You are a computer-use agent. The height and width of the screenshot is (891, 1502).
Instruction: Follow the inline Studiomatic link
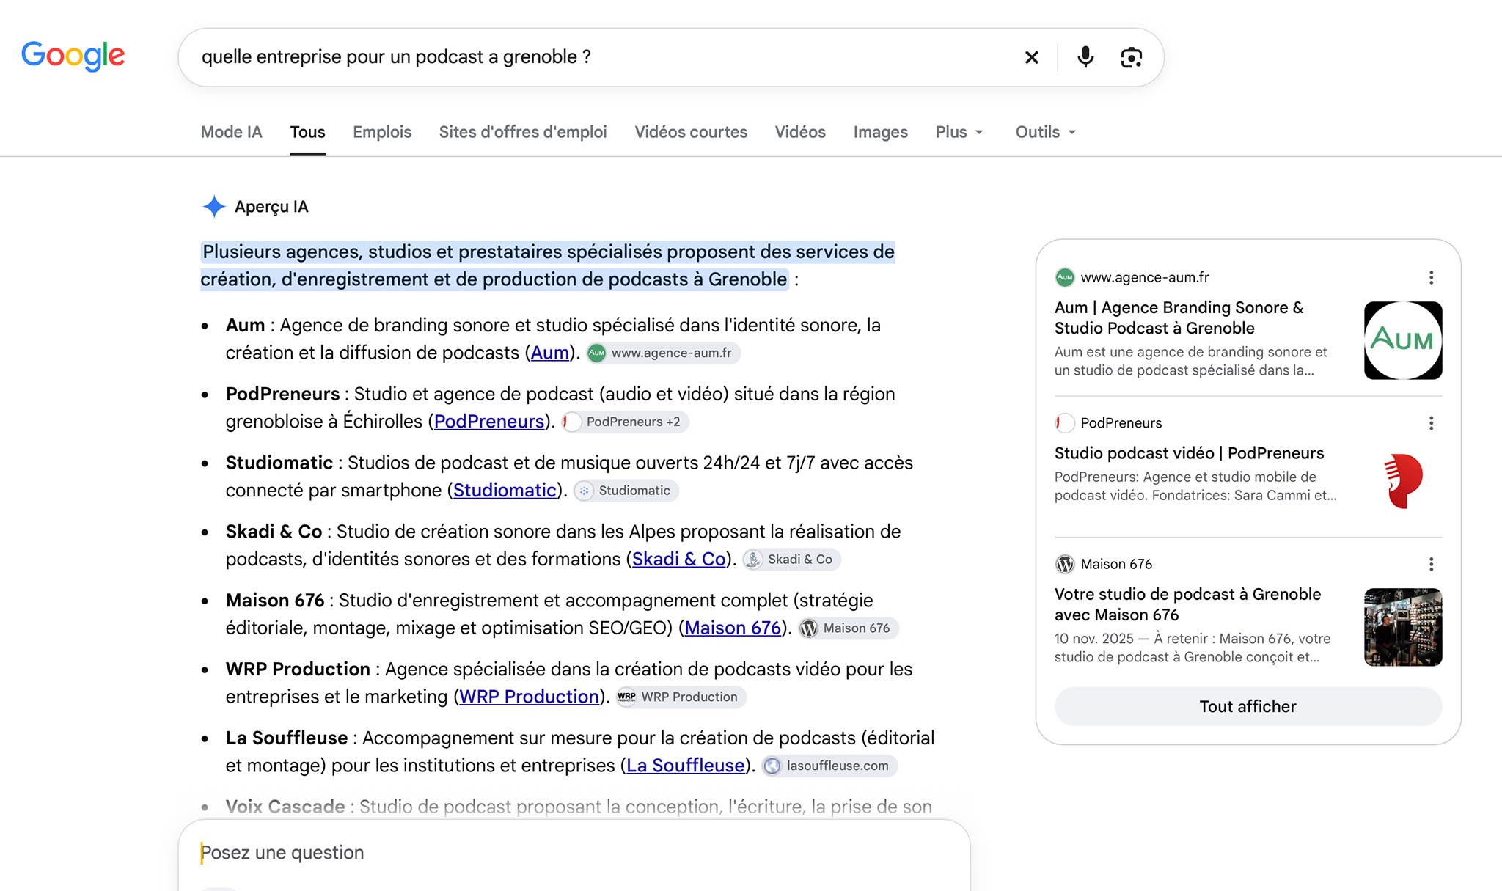[x=505, y=491]
